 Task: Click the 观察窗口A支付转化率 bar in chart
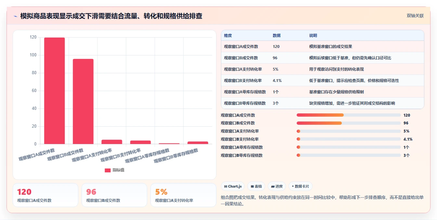[112, 142]
